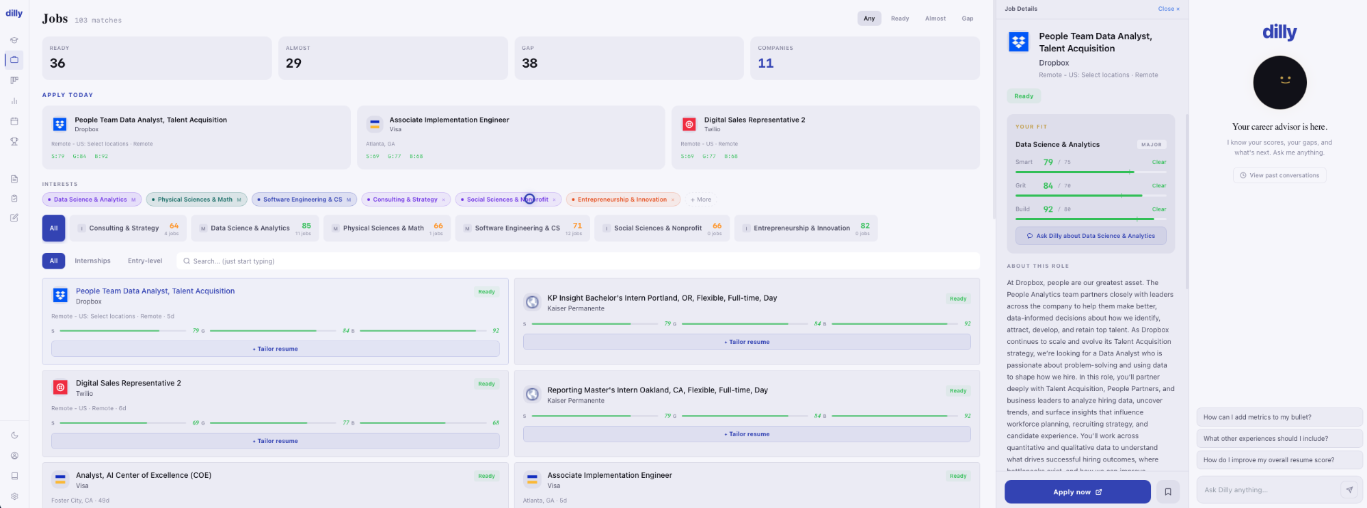Open settings gear in sidebar
Viewport: 1367px width, 508px height.
click(14, 496)
